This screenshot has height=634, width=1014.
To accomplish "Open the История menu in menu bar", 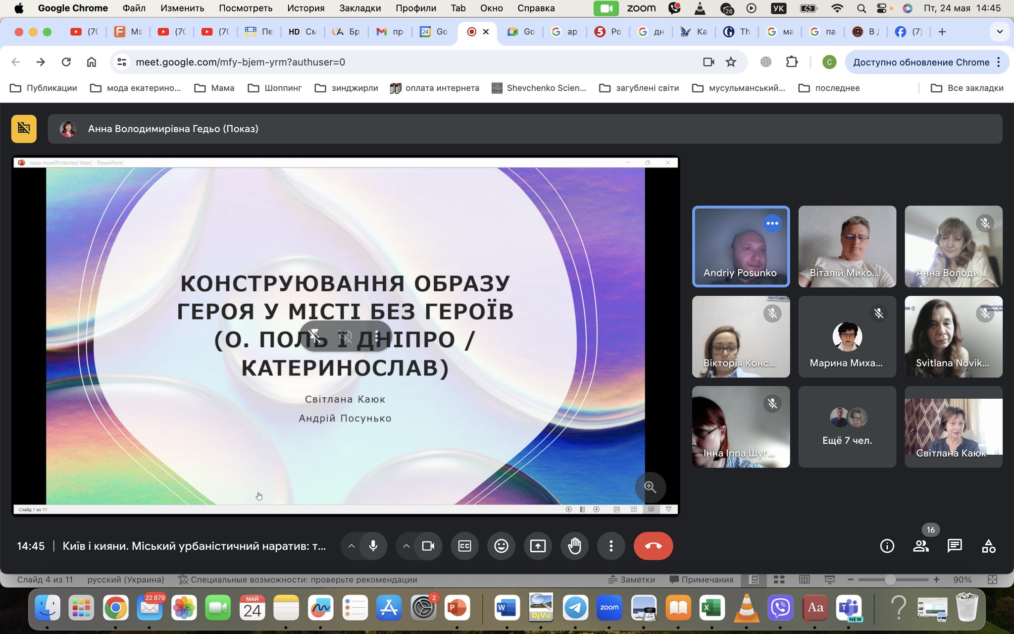I will tap(305, 8).
